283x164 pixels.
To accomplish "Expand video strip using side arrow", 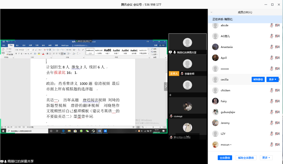I will (x=166, y=86).
